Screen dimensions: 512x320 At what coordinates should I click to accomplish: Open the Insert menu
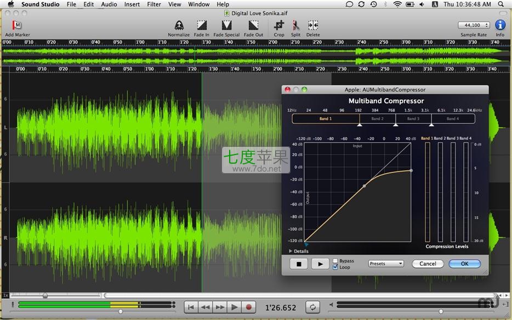(132, 4)
